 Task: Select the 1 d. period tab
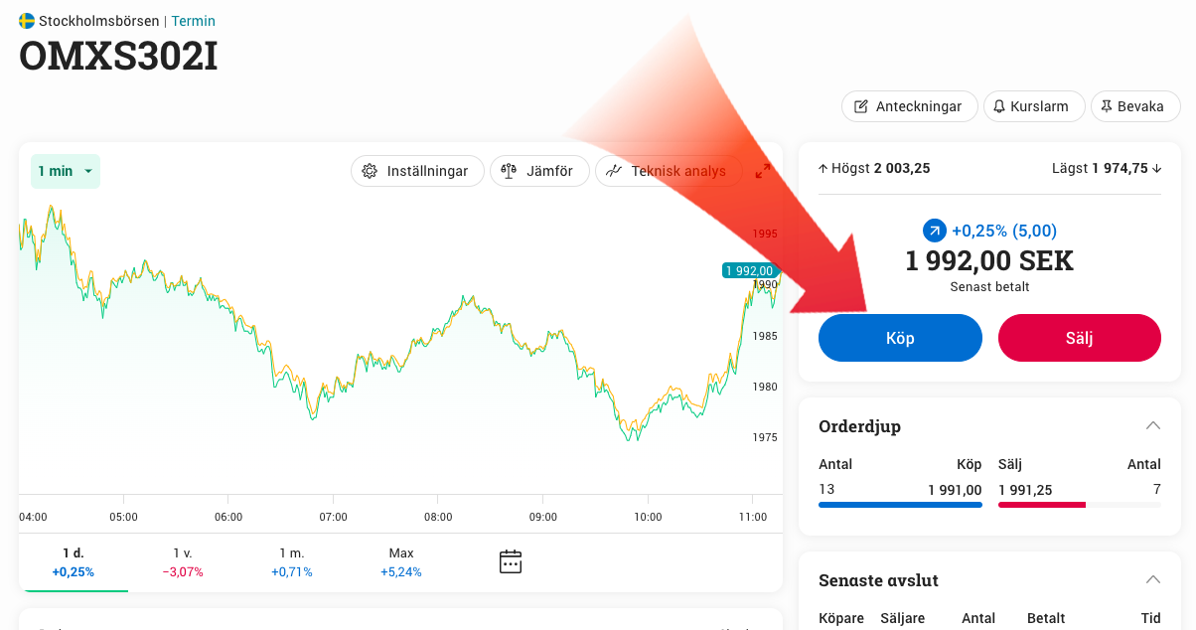pos(73,561)
